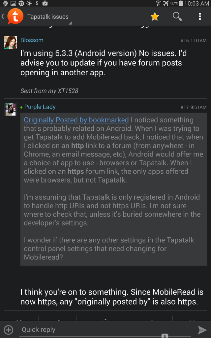This screenshot has height=338, width=211.
Task: Select post number #17 timestamp
Action: click(x=193, y=107)
